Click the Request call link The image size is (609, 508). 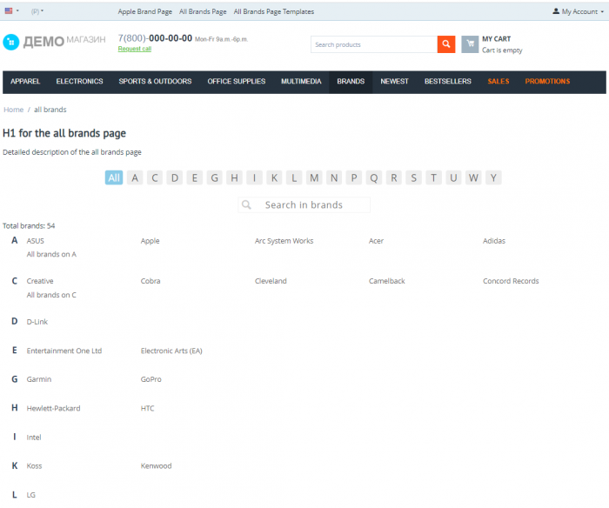coord(135,49)
